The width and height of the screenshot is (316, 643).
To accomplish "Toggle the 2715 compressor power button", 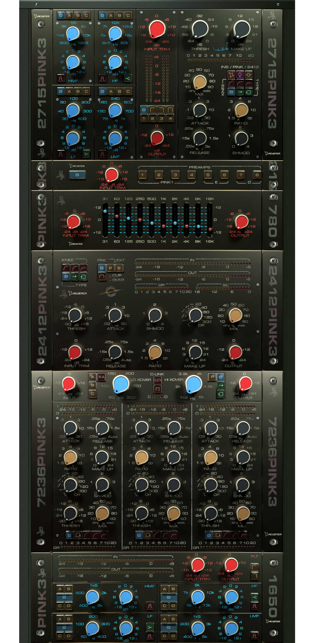I will click(231, 92).
